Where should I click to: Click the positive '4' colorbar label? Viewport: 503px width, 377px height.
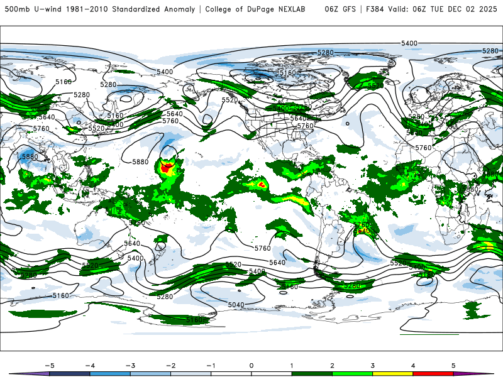[x=413, y=366]
